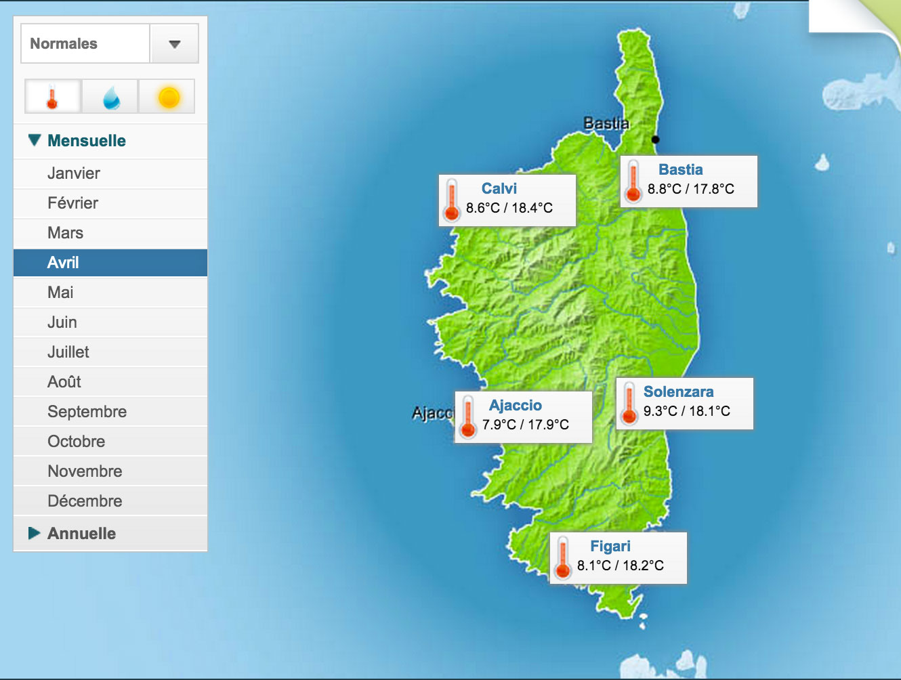Select the Décembre entry
Viewport: 901px width, 680px height.
tap(110, 501)
